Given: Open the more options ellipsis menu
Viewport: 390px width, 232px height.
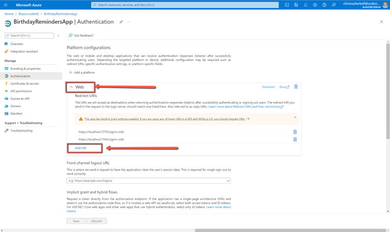Looking at the screenshot, I should pos(128,22).
